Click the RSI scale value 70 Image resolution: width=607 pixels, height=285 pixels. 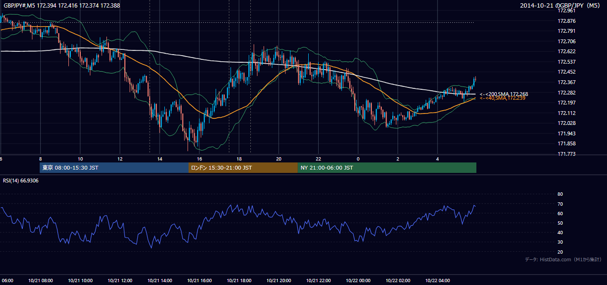coord(560,204)
